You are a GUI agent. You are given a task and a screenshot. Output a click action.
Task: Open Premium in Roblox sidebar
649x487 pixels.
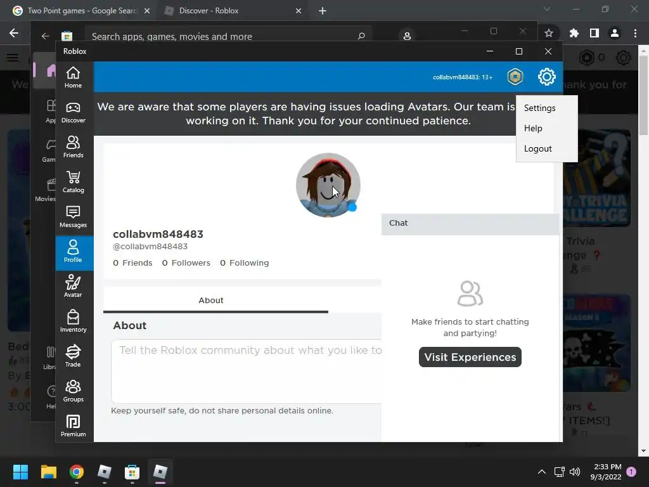click(x=74, y=426)
